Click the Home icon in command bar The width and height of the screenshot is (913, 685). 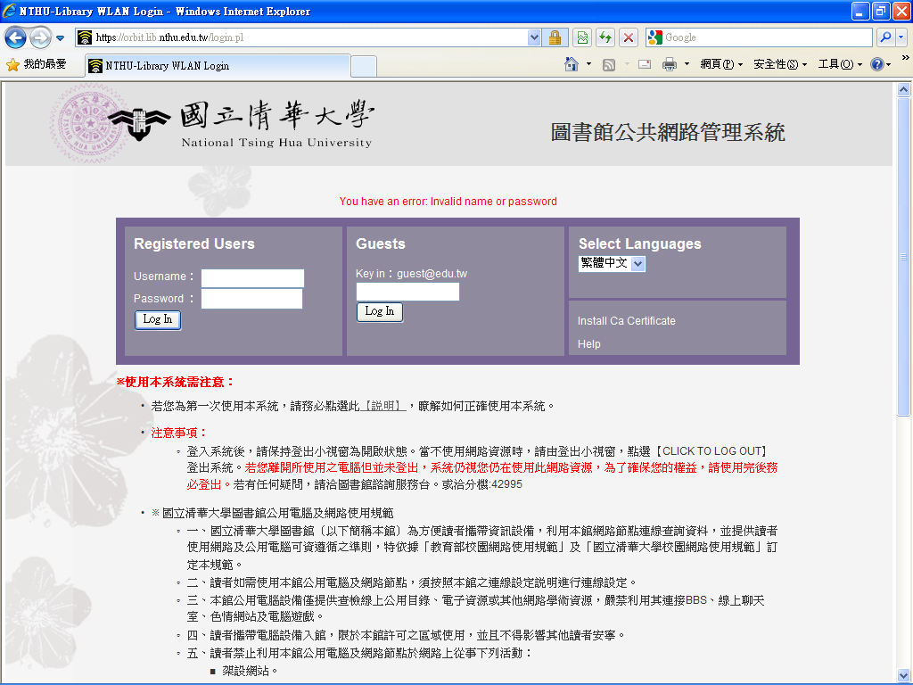(x=572, y=64)
